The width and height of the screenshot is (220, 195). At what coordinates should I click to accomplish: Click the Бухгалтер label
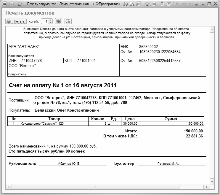(x=124, y=163)
